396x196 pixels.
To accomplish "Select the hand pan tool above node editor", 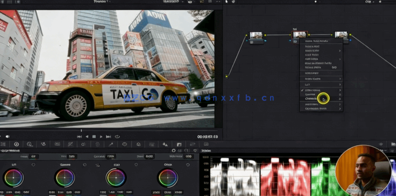I will 233,1.
